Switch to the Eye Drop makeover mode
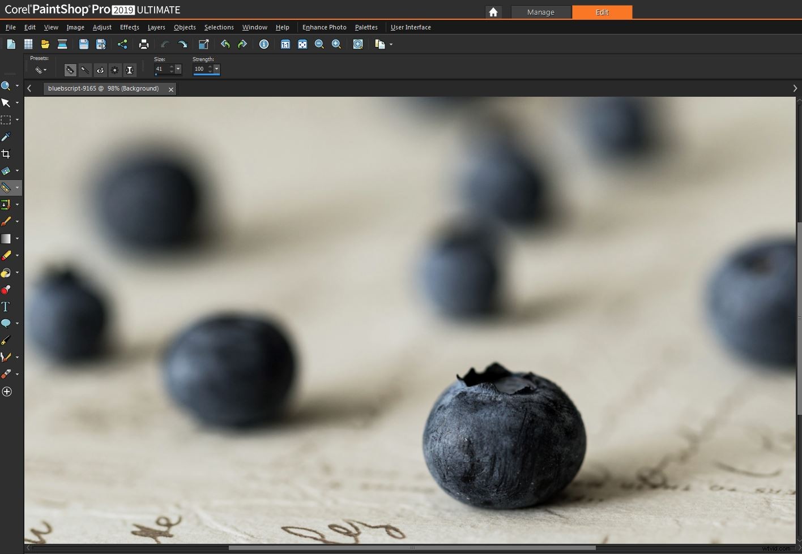802x554 pixels. point(100,70)
